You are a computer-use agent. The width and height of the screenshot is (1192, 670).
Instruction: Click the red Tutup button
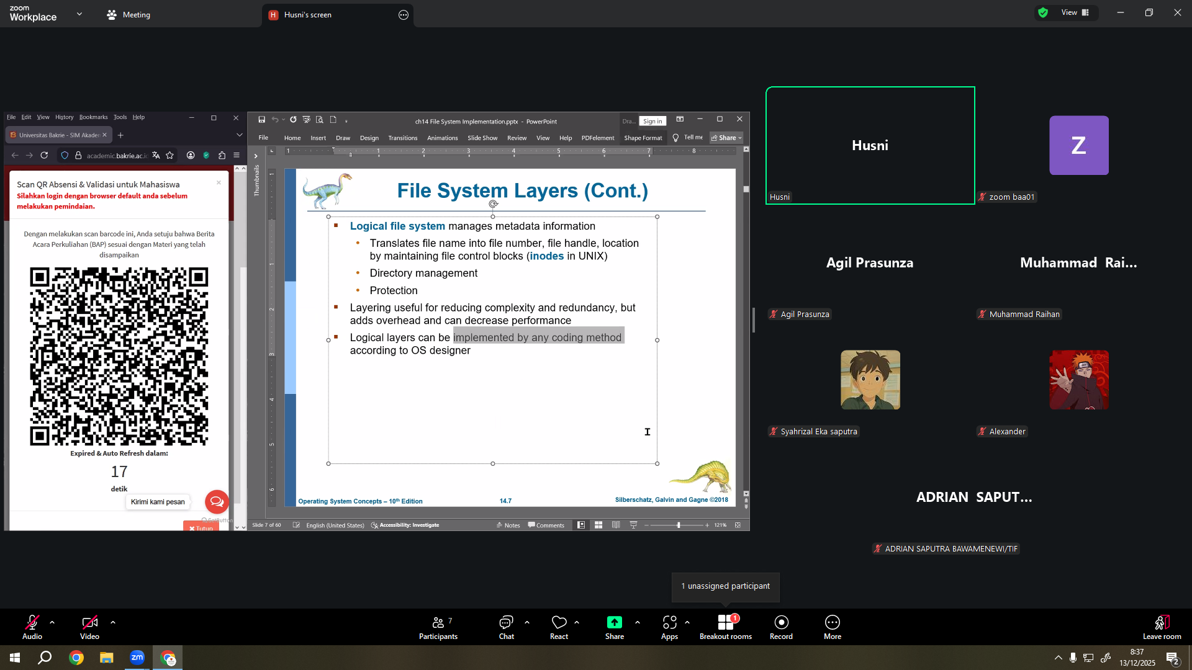201,526
